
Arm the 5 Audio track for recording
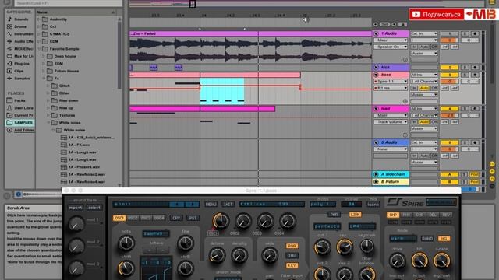coord(475,142)
